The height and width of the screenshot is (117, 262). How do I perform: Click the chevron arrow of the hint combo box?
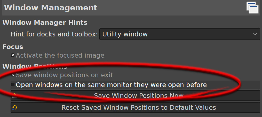255,34
